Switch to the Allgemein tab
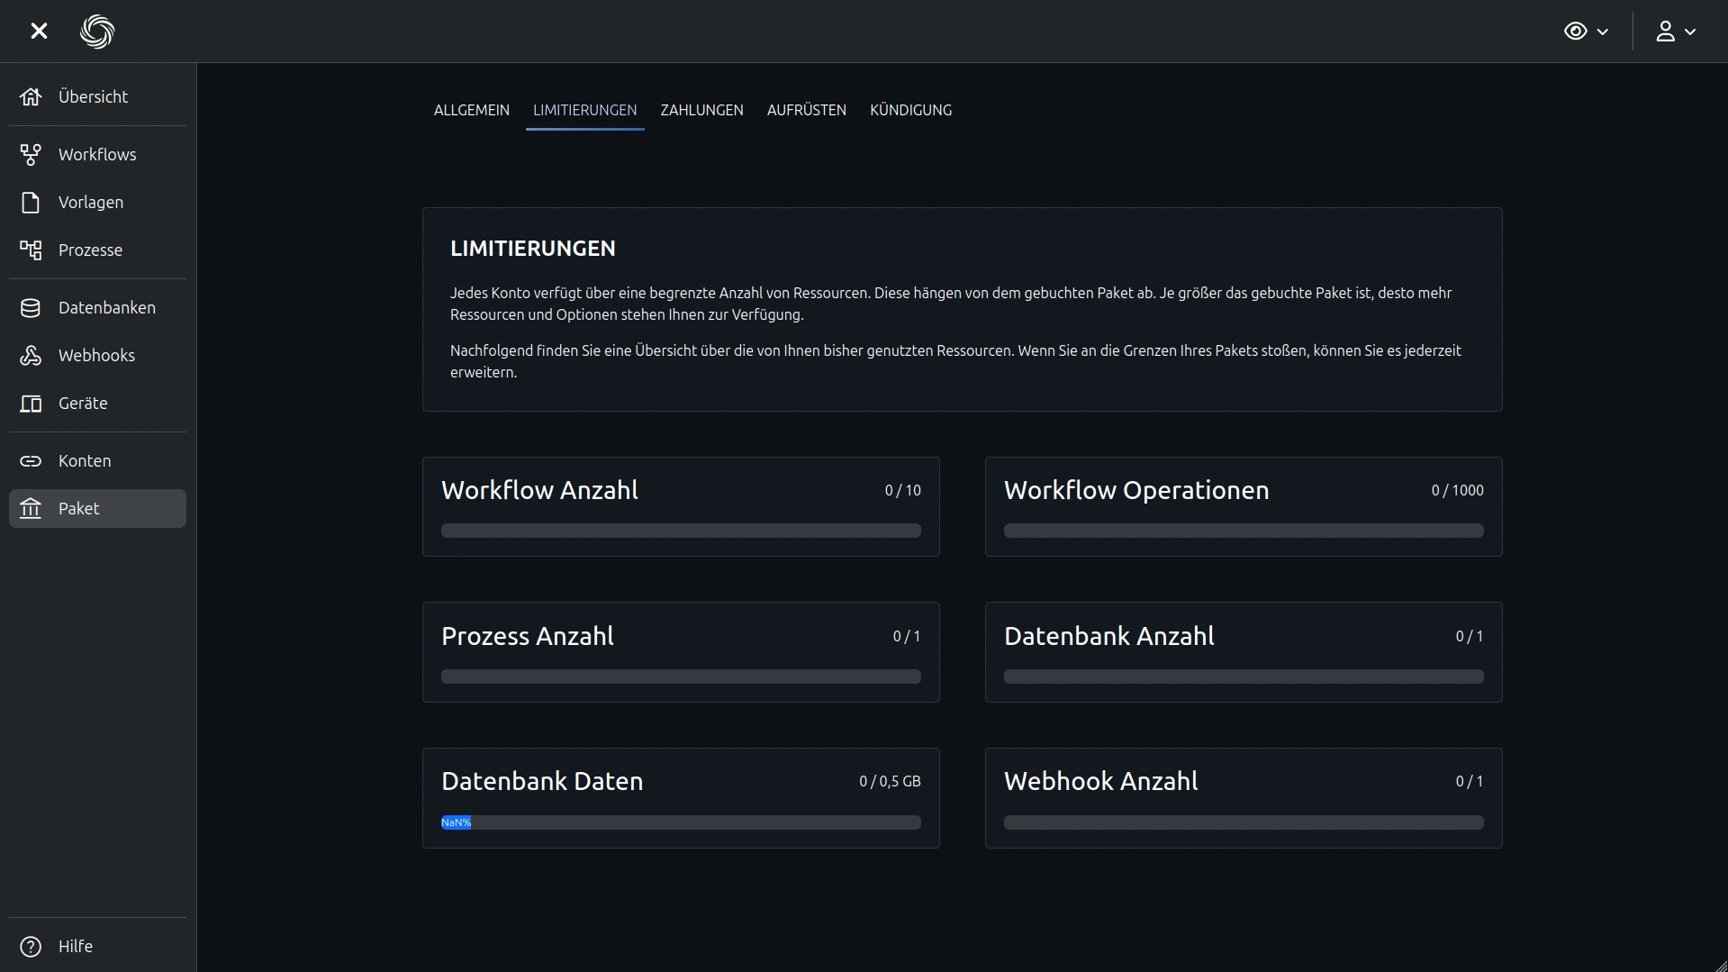Image resolution: width=1728 pixels, height=972 pixels. point(471,110)
